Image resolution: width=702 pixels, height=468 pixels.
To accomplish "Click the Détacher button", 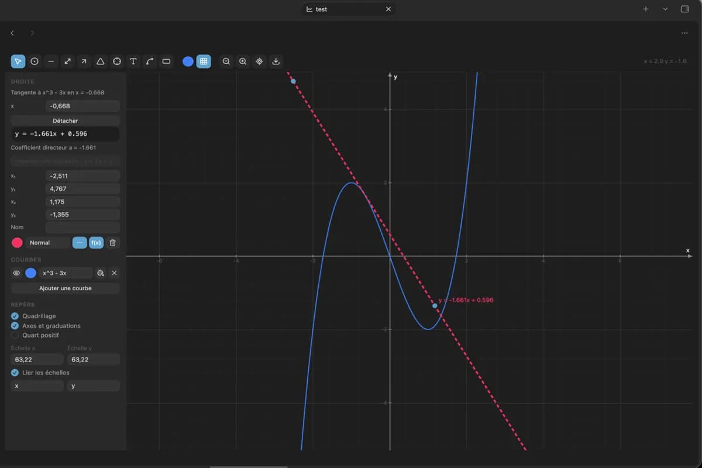I will click(66, 121).
